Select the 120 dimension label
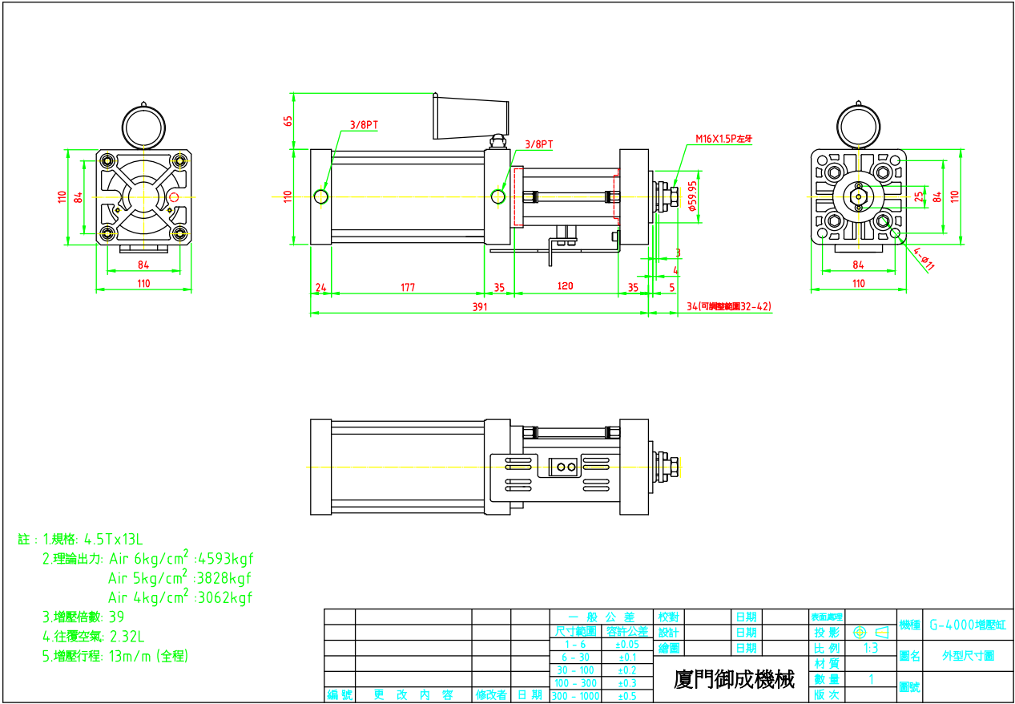Viewport: 1015px width, 704px height. pos(565,287)
